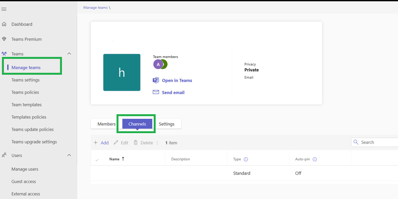Open Teams settings in the sidebar
398x199 pixels.
26,80
